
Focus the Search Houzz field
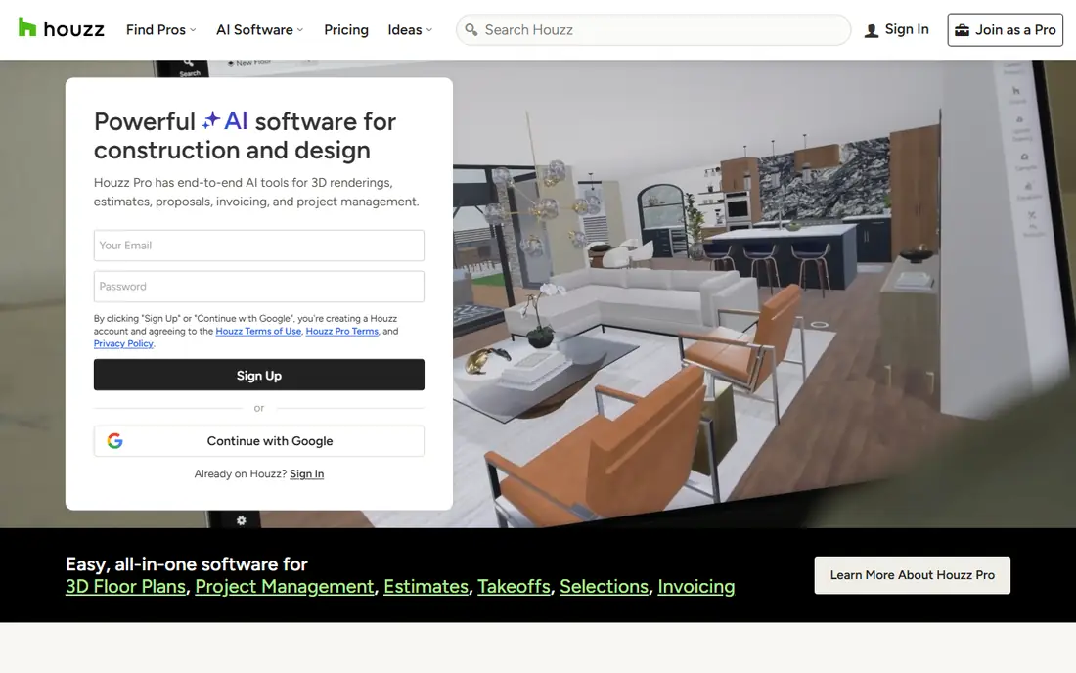pyautogui.click(x=653, y=30)
